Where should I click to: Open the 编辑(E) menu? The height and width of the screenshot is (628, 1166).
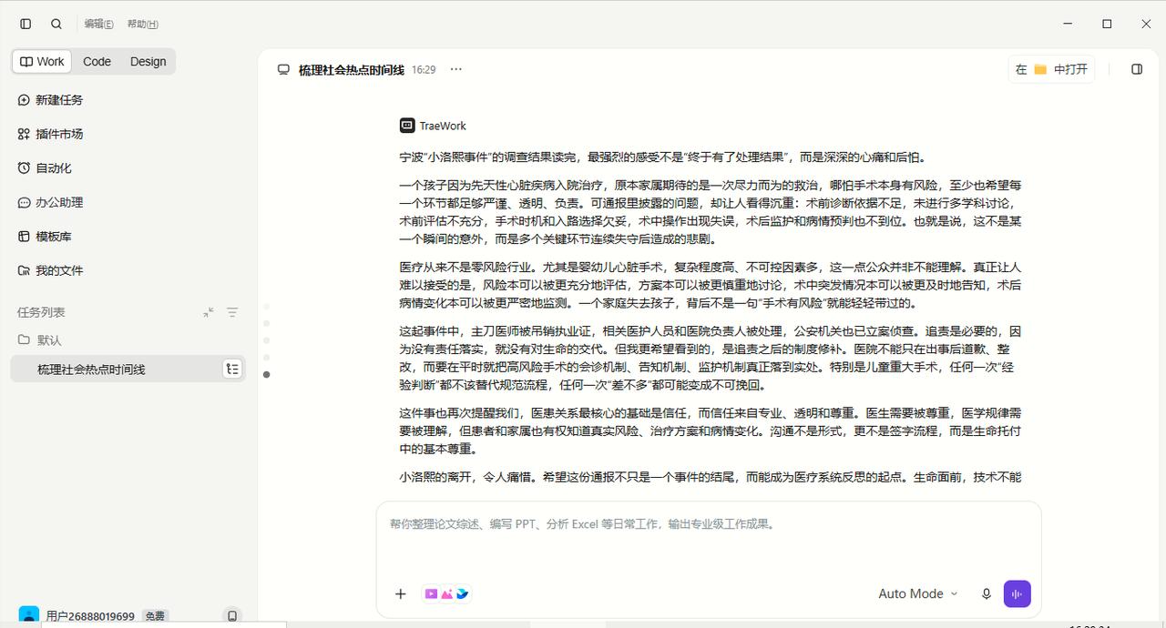tap(98, 25)
